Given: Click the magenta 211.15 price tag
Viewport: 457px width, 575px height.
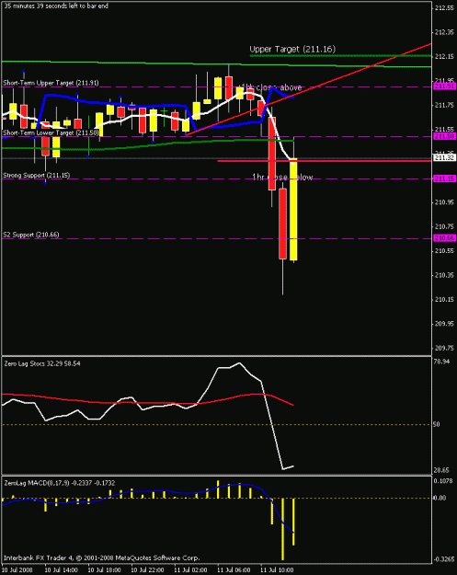Looking at the screenshot, I should pos(444,178).
